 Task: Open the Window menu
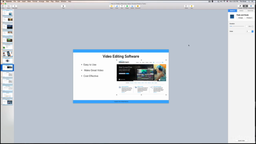[64, 1]
